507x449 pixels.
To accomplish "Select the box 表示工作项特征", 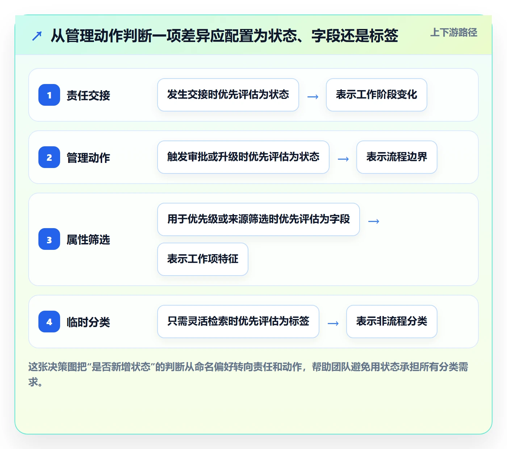I will (203, 259).
